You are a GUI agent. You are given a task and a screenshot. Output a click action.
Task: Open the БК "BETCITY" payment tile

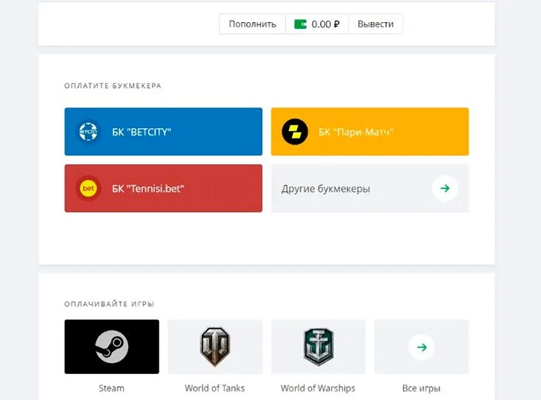[x=163, y=132]
